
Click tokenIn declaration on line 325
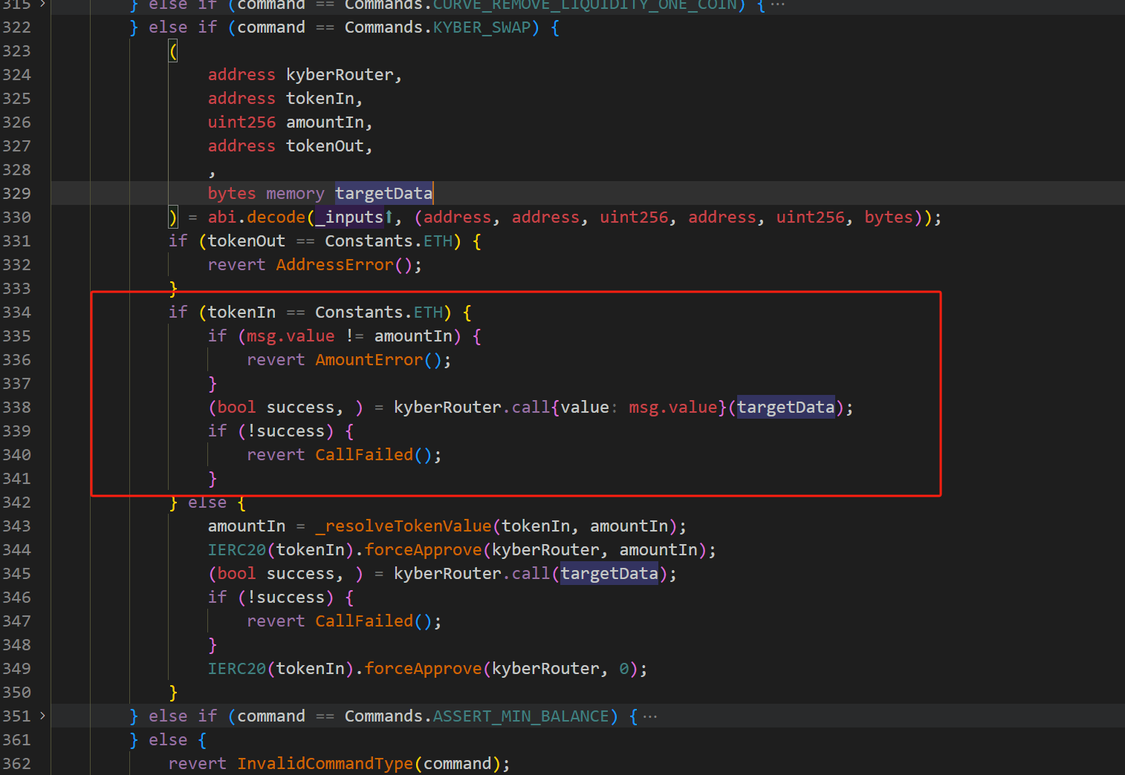pyautogui.click(x=320, y=99)
